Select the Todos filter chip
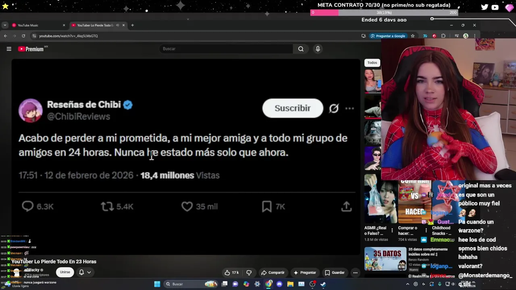 [372, 62]
